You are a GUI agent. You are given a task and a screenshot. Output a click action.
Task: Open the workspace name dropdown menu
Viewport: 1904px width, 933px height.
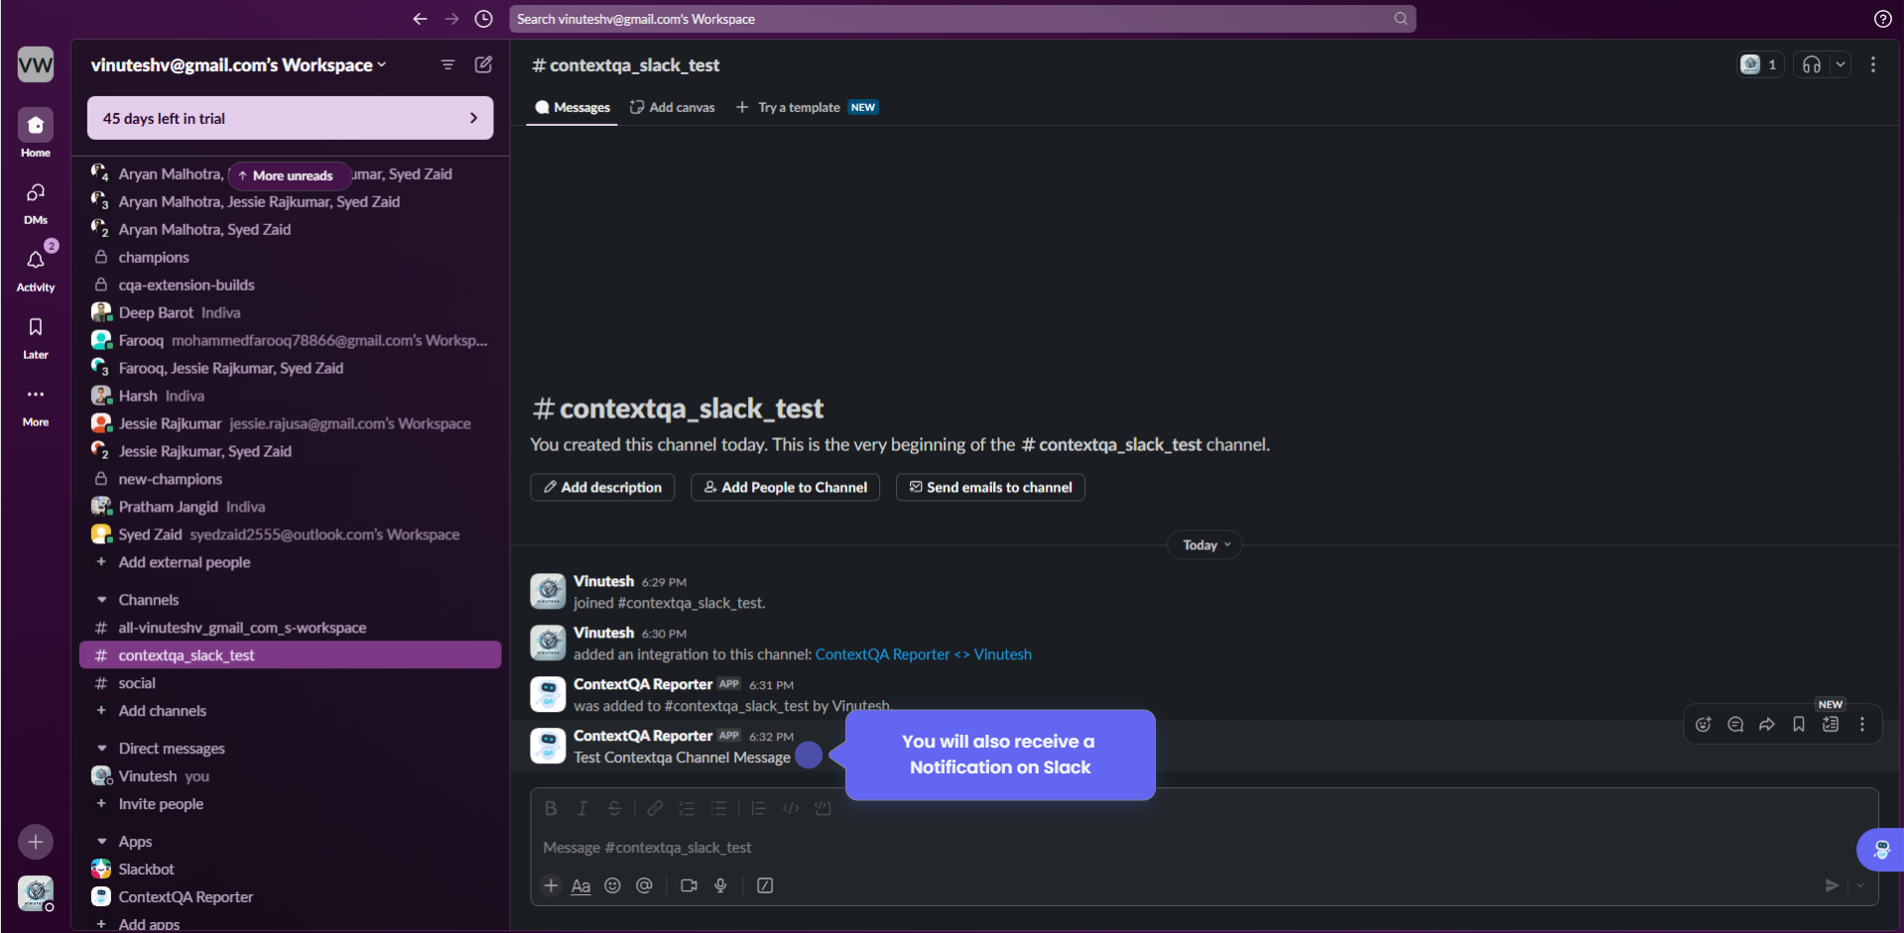(x=238, y=65)
